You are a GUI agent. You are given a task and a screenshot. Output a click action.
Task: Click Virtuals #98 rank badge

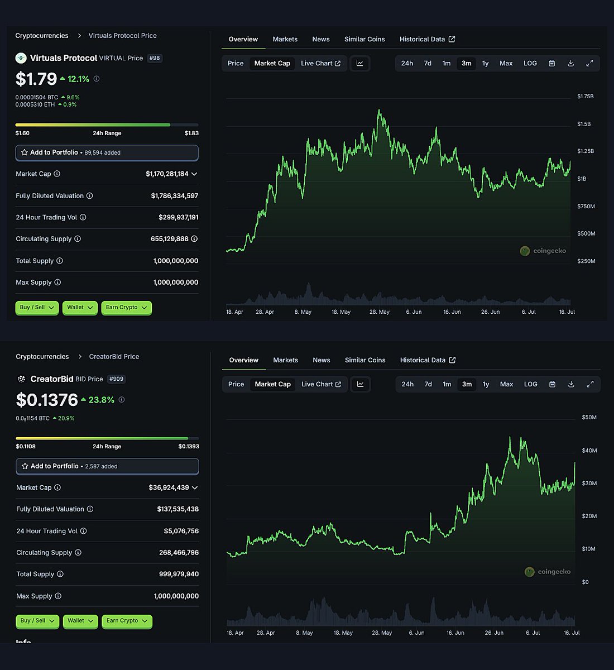click(155, 58)
